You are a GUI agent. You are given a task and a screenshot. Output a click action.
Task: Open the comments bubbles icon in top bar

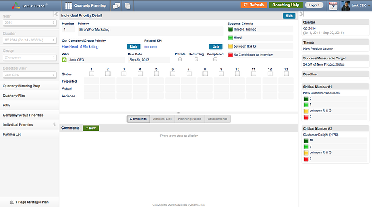pos(116,6)
